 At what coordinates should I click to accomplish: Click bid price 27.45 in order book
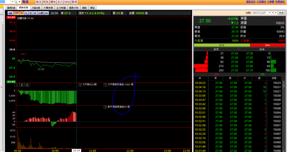click(234, 54)
